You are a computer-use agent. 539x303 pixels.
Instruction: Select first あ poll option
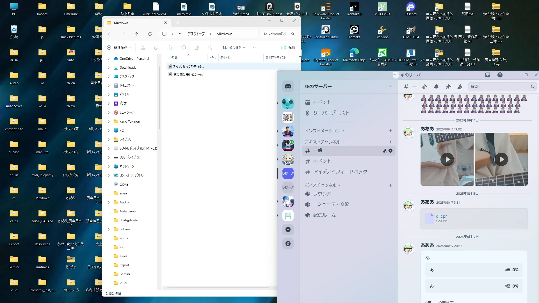point(474,270)
